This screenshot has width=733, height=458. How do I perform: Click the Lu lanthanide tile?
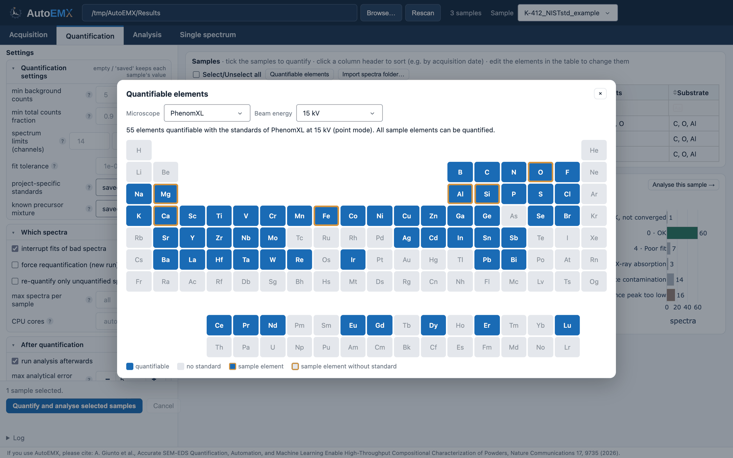click(567, 325)
